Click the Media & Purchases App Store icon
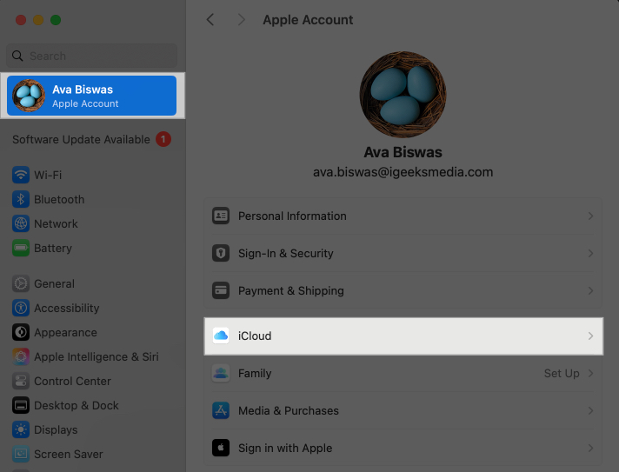The width and height of the screenshot is (619, 472). (x=221, y=410)
